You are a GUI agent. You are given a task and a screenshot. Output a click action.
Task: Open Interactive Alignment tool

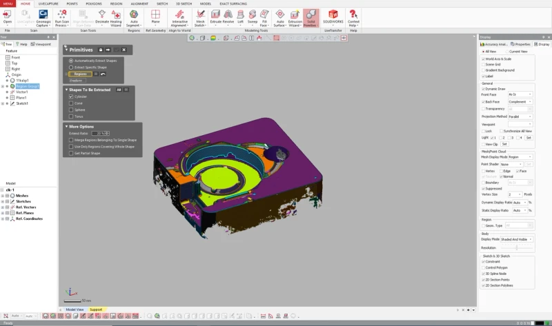[x=179, y=18]
